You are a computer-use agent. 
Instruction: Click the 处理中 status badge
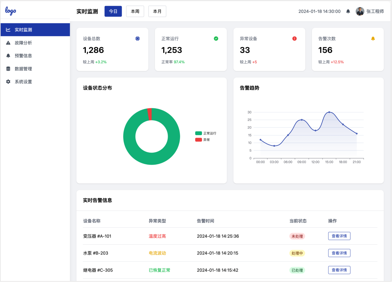297,254
